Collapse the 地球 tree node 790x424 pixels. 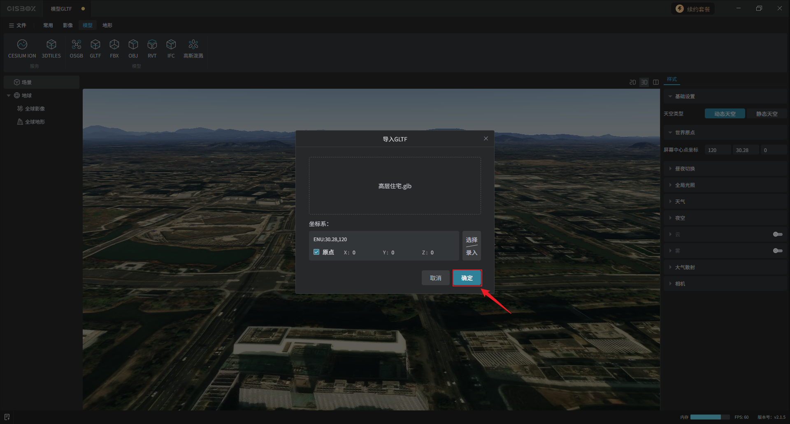[x=9, y=96]
